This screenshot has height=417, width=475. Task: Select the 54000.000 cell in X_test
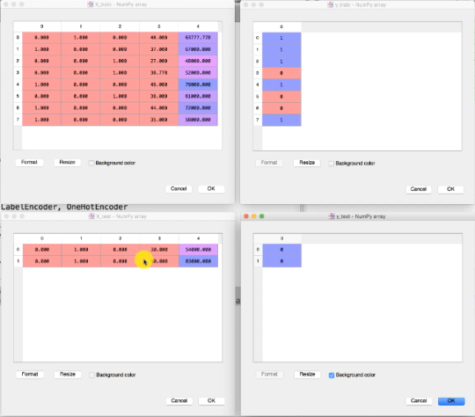tap(198, 250)
